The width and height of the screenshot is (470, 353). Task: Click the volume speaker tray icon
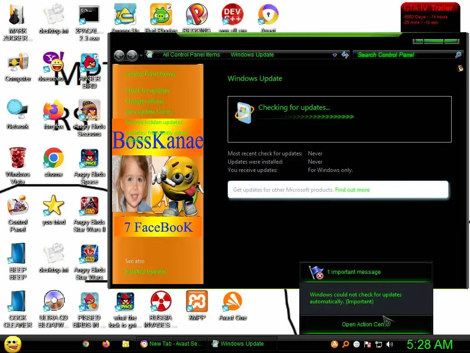[389, 344]
